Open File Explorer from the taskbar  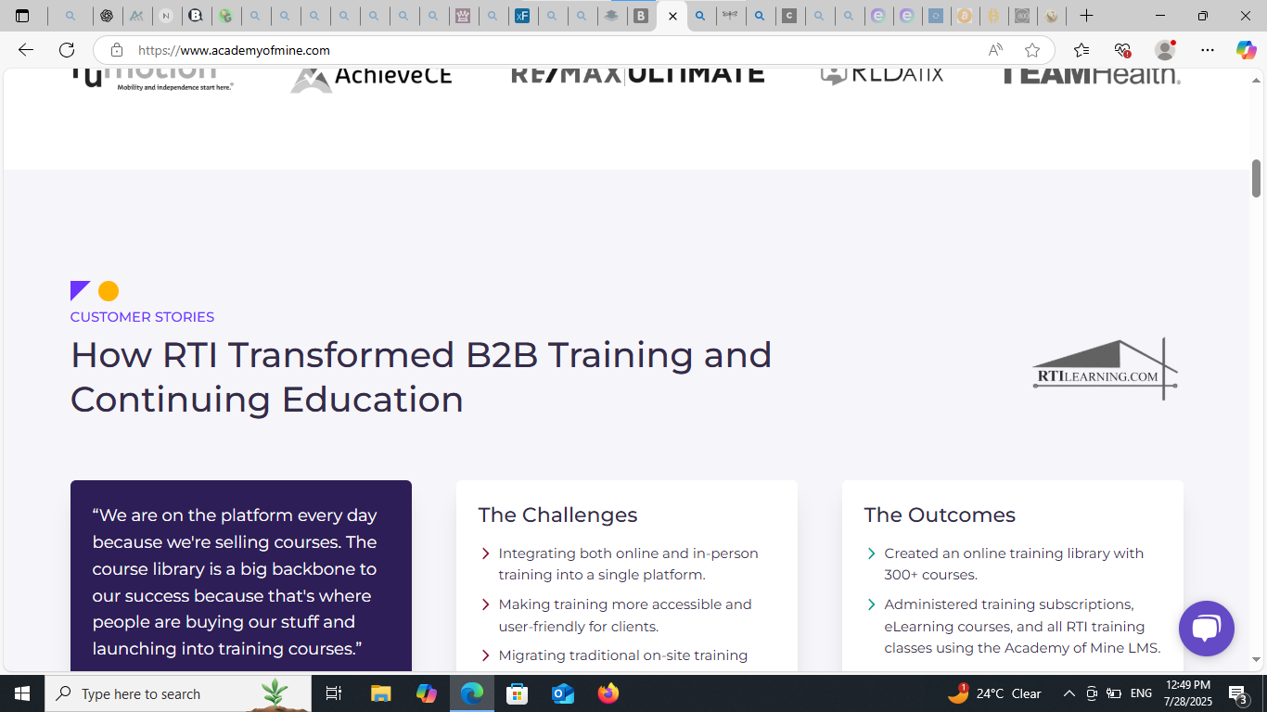tap(381, 693)
